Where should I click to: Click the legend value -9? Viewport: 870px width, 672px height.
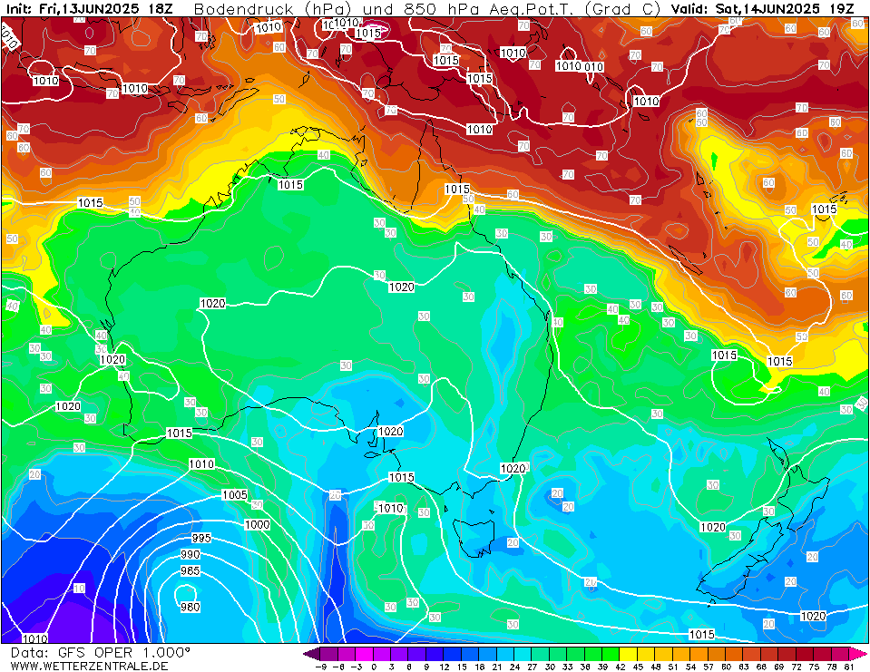point(320,667)
